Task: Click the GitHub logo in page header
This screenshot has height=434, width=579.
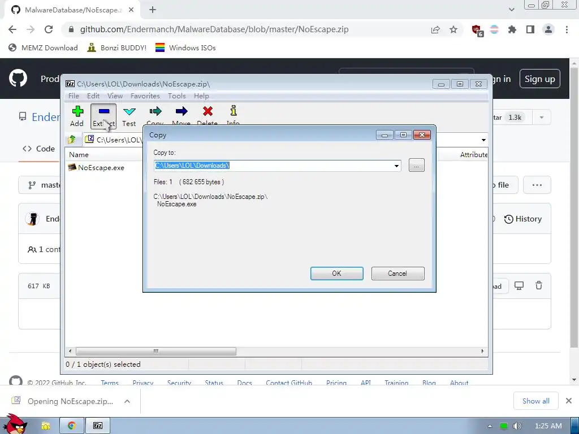Action: point(18,78)
